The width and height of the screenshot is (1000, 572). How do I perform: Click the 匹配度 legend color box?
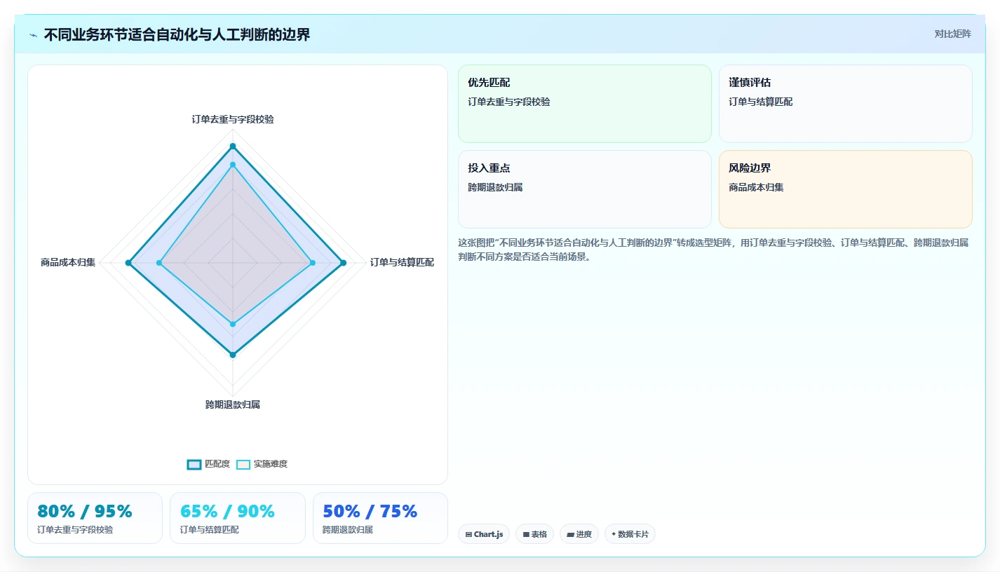pos(194,464)
